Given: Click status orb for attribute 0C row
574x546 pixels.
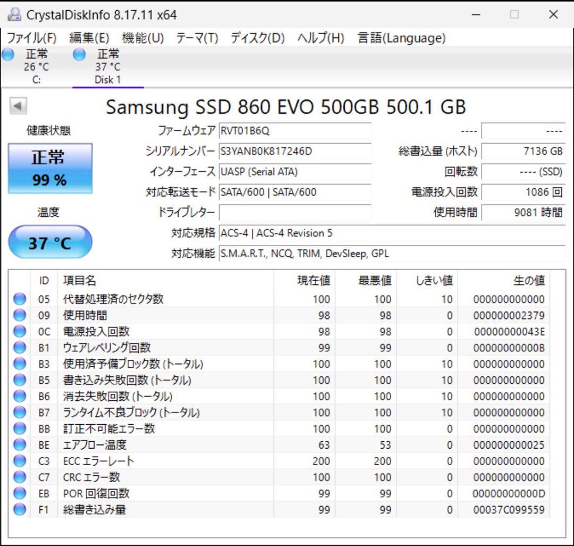Looking at the screenshot, I should 20,331.
